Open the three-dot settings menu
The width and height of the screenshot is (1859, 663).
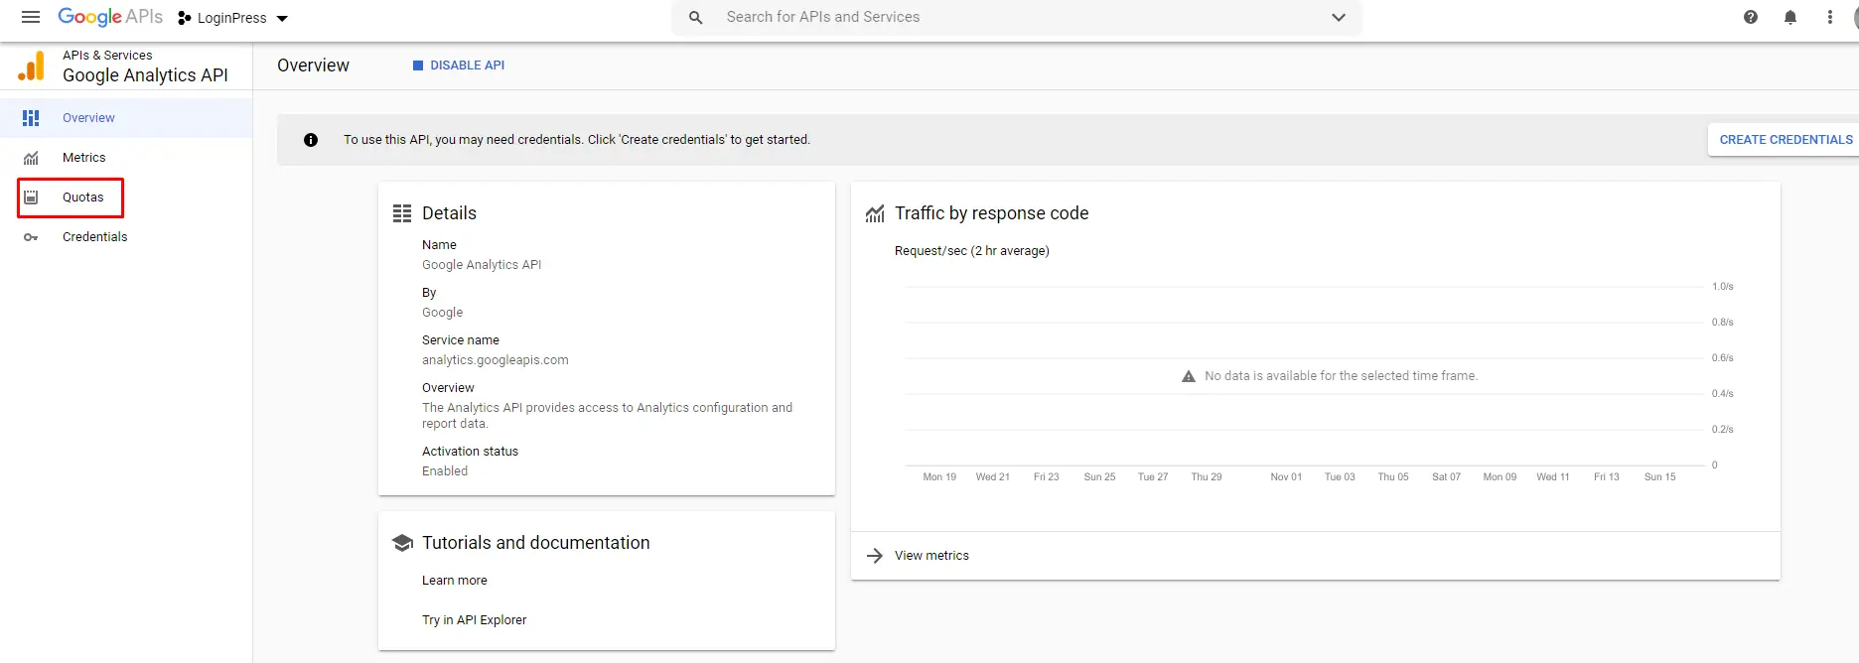click(1830, 17)
